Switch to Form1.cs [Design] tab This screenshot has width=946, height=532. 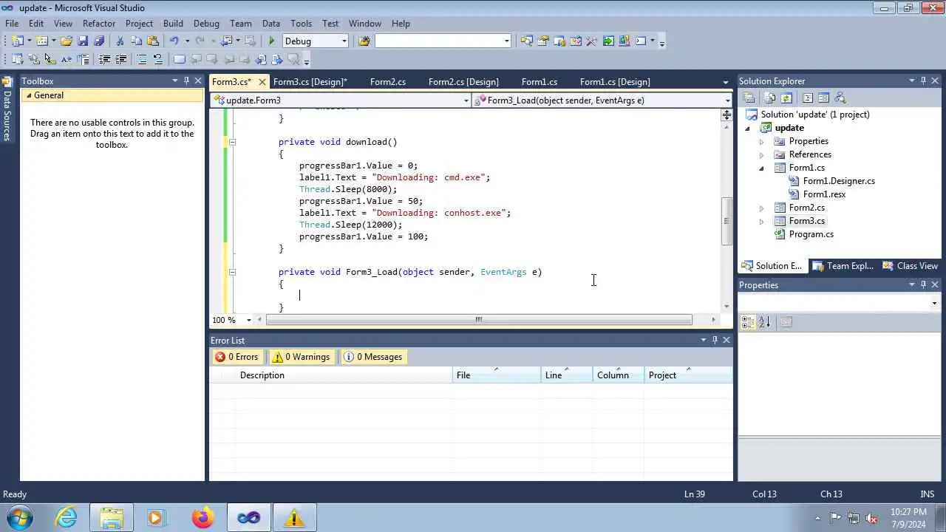click(x=615, y=81)
